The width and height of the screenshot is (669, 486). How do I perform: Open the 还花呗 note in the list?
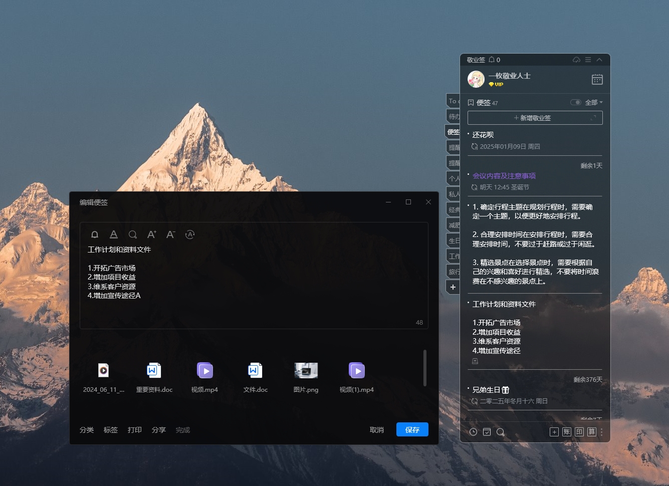[x=483, y=135]
